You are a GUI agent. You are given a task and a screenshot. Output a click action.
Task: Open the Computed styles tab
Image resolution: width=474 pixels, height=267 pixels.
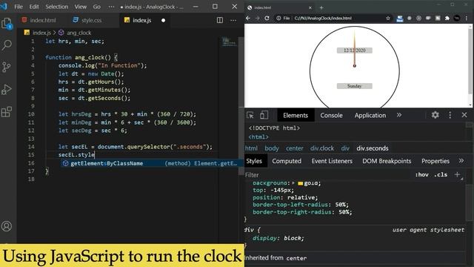click(287, 161)
